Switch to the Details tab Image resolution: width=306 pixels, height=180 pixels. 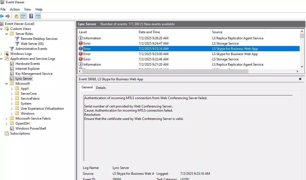click(x=101, y=88)
